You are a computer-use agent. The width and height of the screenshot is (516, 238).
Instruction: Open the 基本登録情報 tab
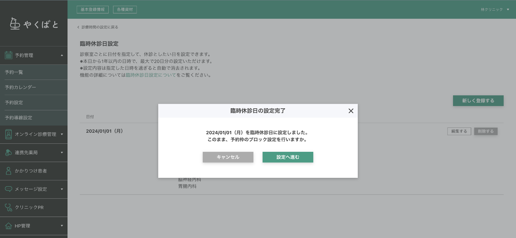[x=93, y=9]
